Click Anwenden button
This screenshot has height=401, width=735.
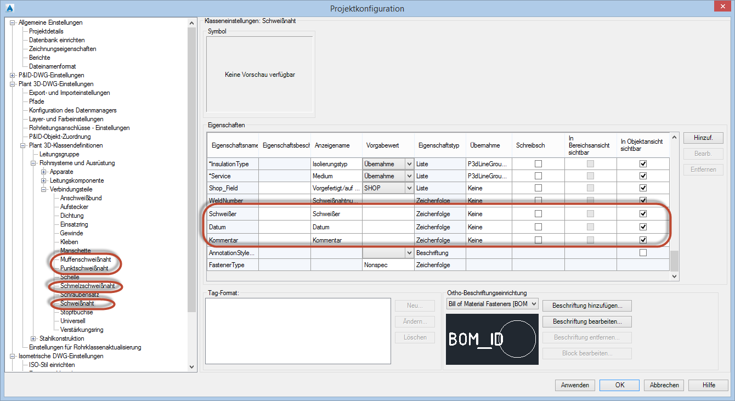tap(575, 385)
